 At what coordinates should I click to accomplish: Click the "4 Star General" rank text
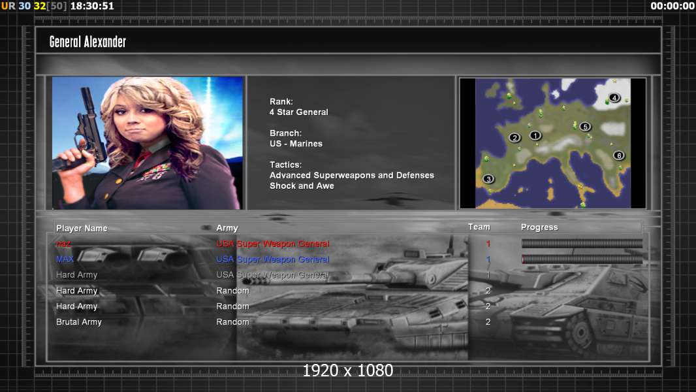[x=299, y=112]
